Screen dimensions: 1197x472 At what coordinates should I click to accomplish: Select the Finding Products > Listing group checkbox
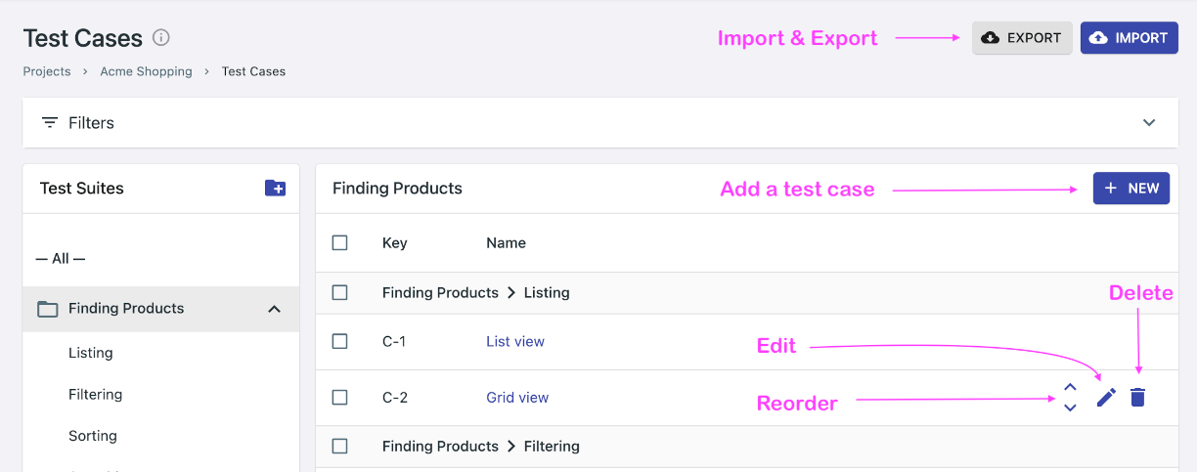[339, 292]
